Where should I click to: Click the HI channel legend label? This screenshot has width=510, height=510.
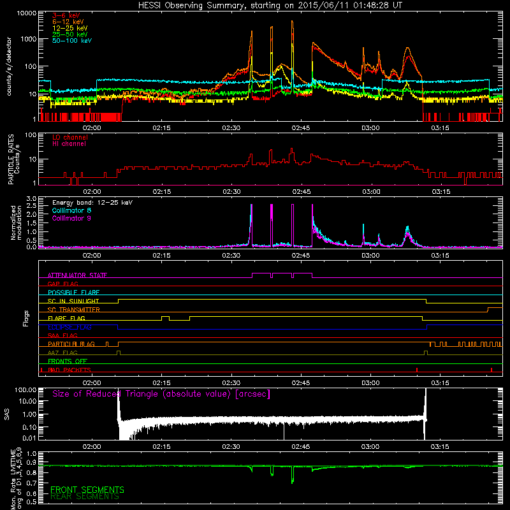tap(69, 144)
